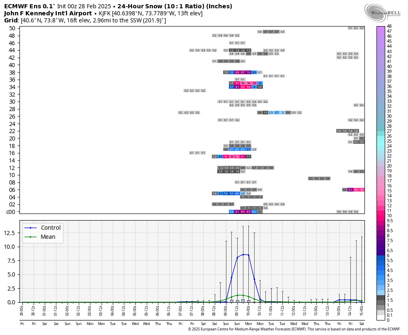
Task: Click the 4.5 inch blue color swatch
Action: (x=381, y=270)
